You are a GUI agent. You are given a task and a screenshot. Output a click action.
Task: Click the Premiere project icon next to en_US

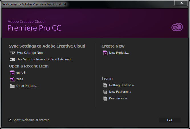pos(12,73)
